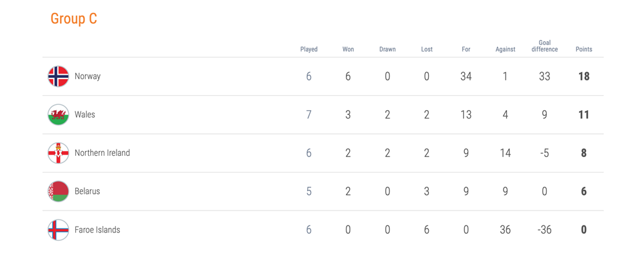Sort by Goal difference column header
Viewport: 644px width, 253px height.
pyautogui.click(x=545, y=46)
